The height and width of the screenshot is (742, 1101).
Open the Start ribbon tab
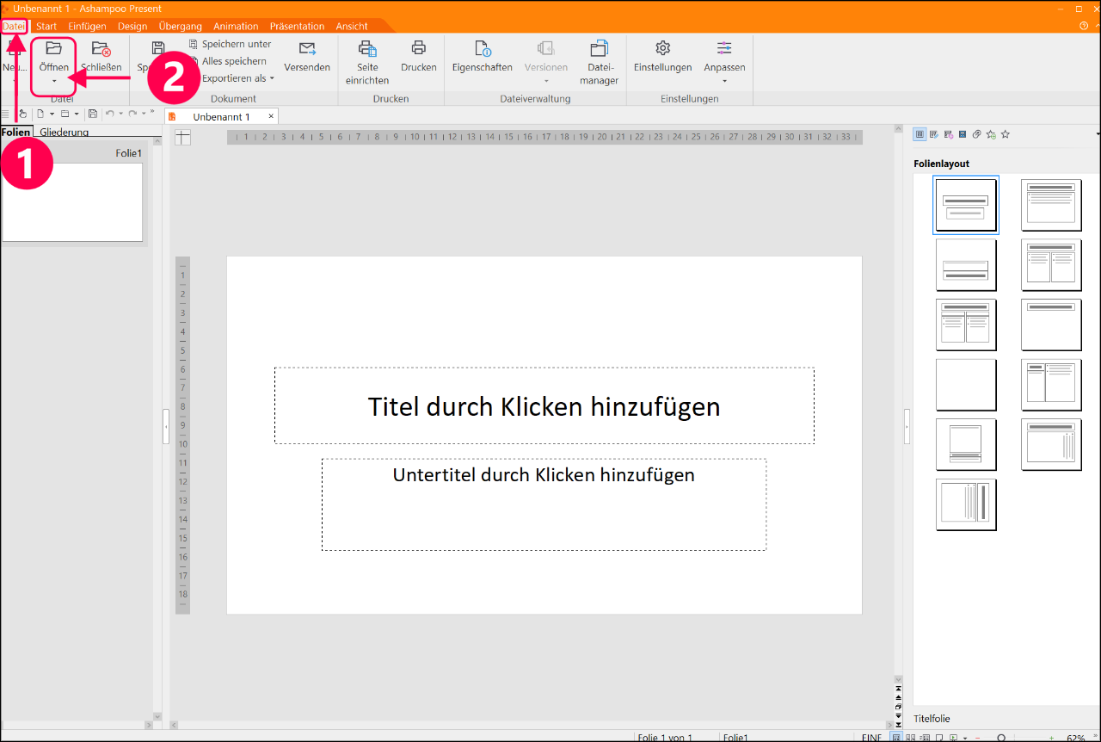point(46,26)
